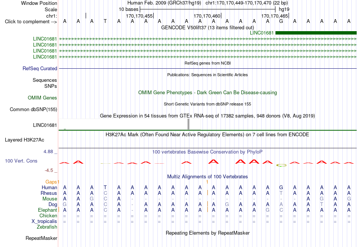Click Publications: Sequences in Scientific Articles title
Image resolution: width=357 pixels, height=247 pixels.
(207, 75)
